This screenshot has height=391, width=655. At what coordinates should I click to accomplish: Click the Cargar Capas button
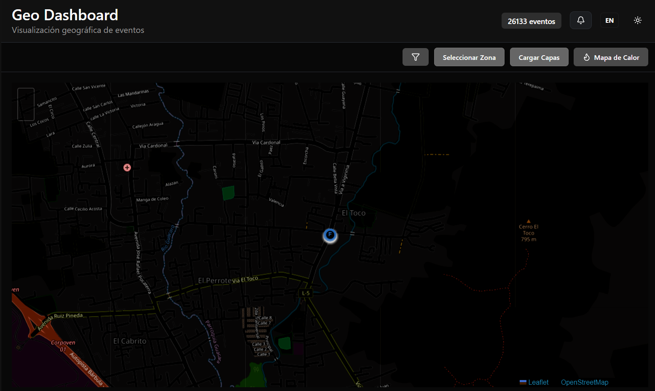coord(539,57)
